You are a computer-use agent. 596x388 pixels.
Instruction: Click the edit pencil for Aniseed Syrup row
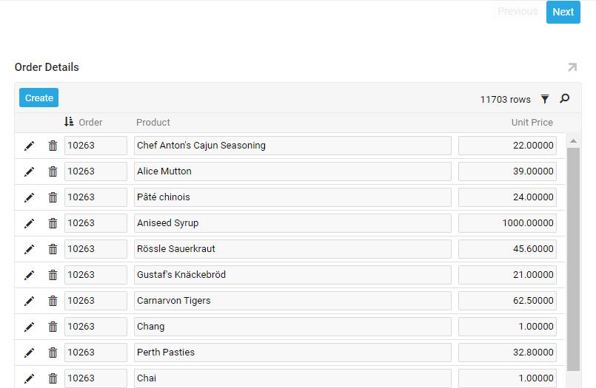[x=29, y=223]
